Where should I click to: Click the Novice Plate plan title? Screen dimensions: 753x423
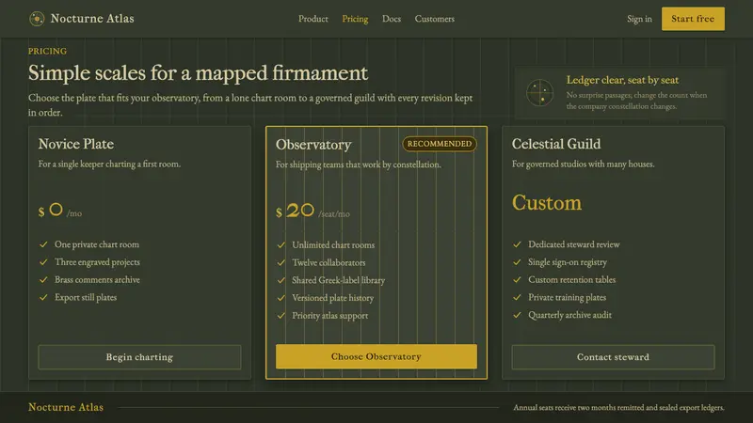coord(76,144)
